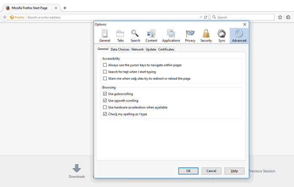The height and width of the screenshot is (187, 294).
Task: Disable Use autoscrolling checkbox
Action: click(105, 94)
